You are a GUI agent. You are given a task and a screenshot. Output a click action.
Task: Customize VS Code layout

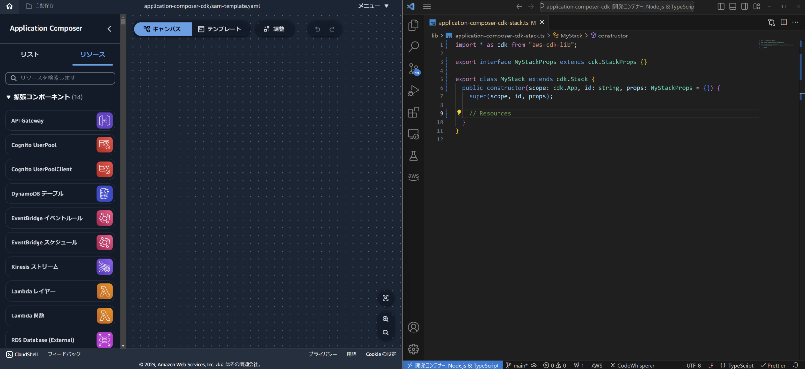pos(757,6)
